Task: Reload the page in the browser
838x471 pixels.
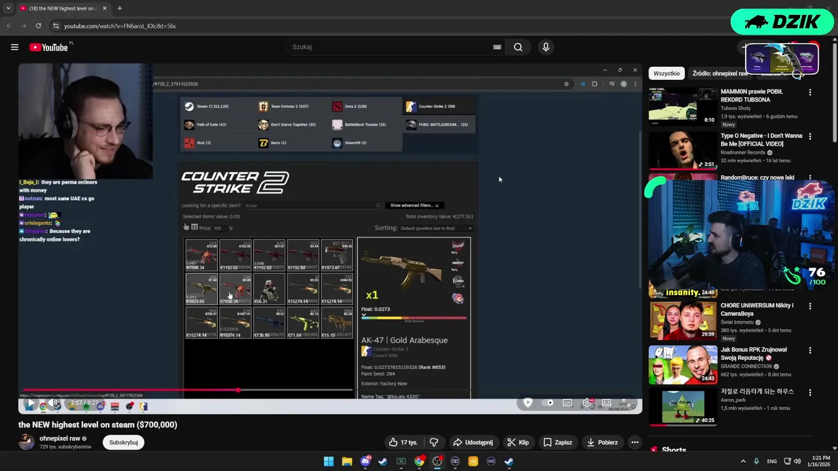Action: 39,26
